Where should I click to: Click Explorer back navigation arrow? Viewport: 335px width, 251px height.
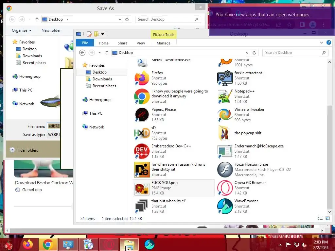(82, 53)
